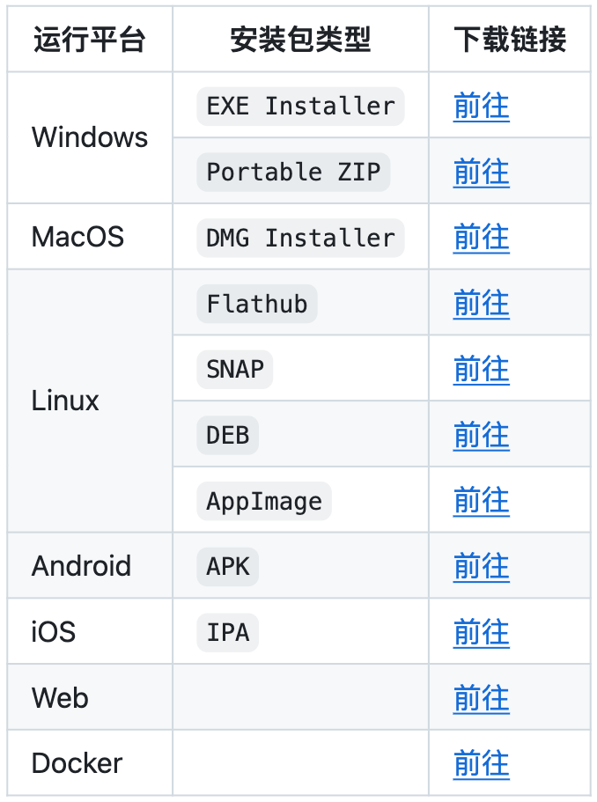Image resolution: width=597 pixels, height=802 pixels.
Task: Select the DMG Installer code label
Action: [x=300, y=238]
